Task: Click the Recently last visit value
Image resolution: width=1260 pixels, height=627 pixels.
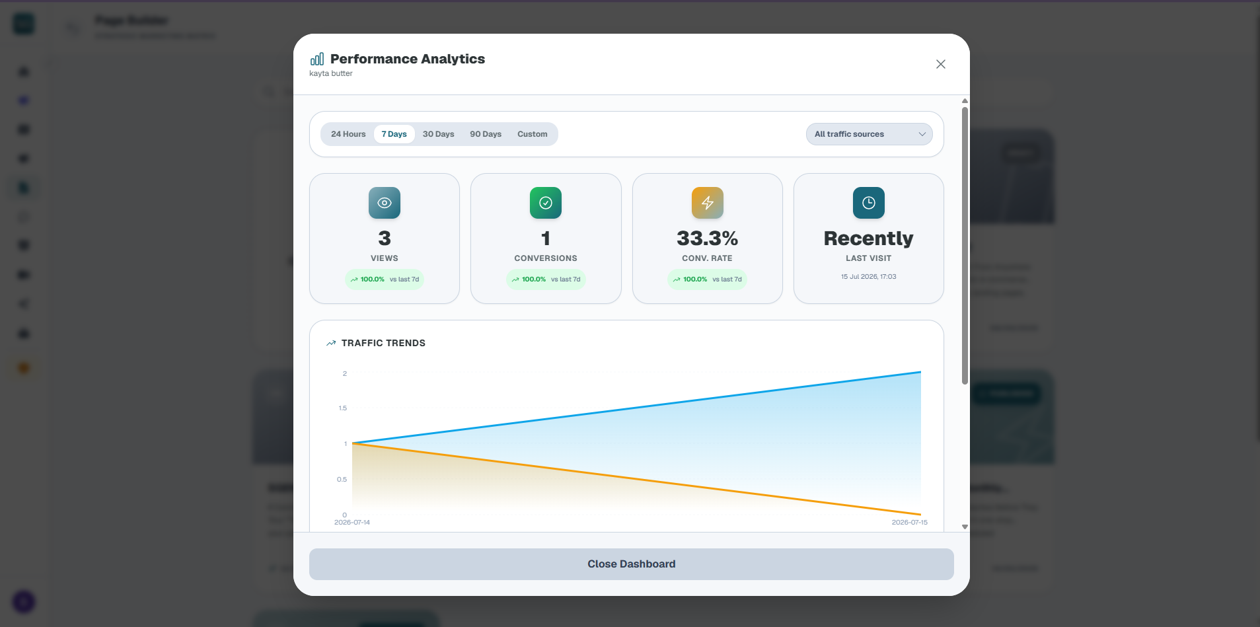Action: [x=869, y=239]
